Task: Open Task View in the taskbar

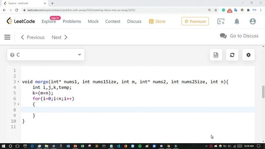Action: pos(17,146)
